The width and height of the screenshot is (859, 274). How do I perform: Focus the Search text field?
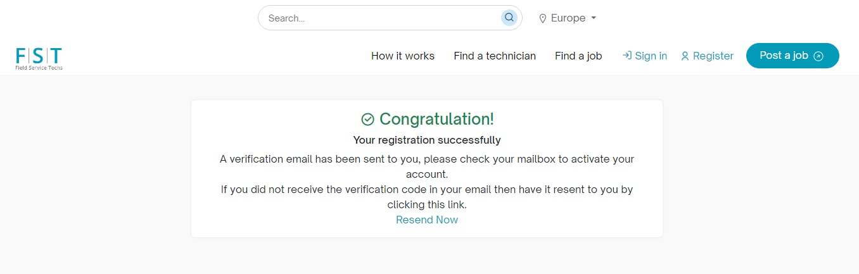(x=380, y=18)
